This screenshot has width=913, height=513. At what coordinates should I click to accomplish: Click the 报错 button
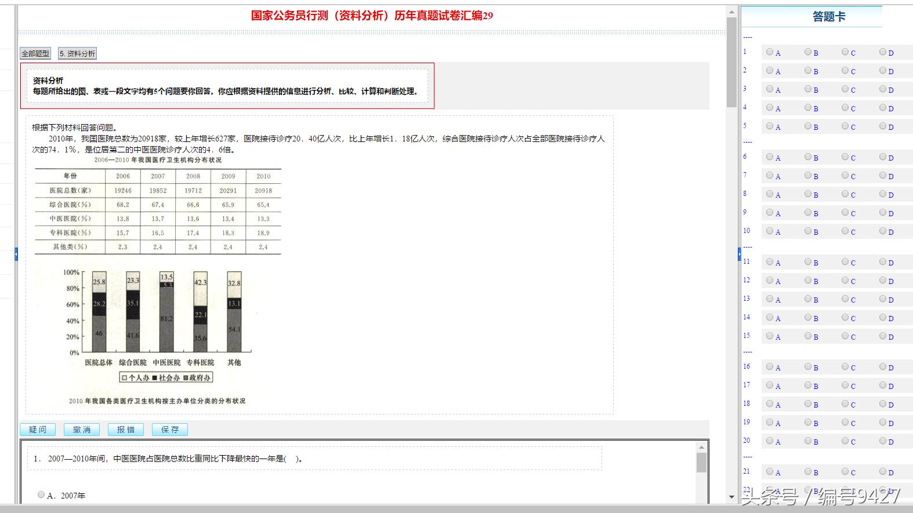(x=126, y=430)
